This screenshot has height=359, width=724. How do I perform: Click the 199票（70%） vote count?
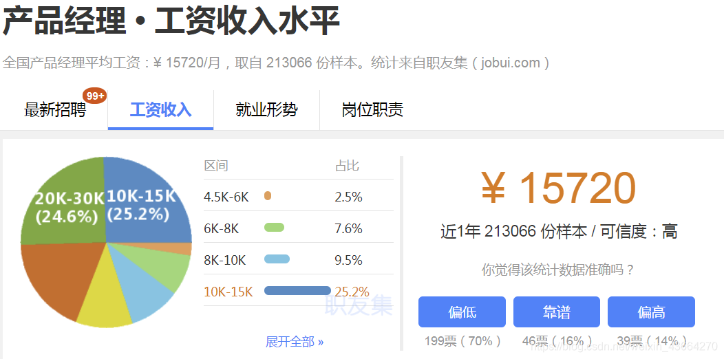pos(462,341)
